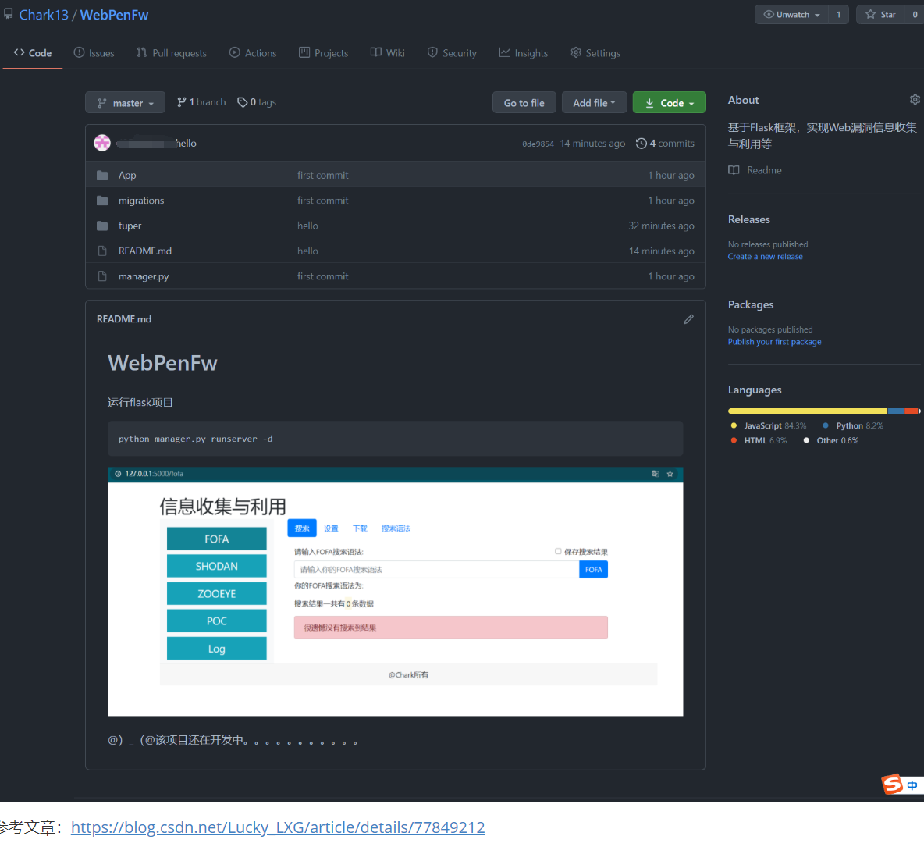This screenshot has width=924, height=861.
Task: Click POC in the README screenshot
Action: (x=216, y=621)
